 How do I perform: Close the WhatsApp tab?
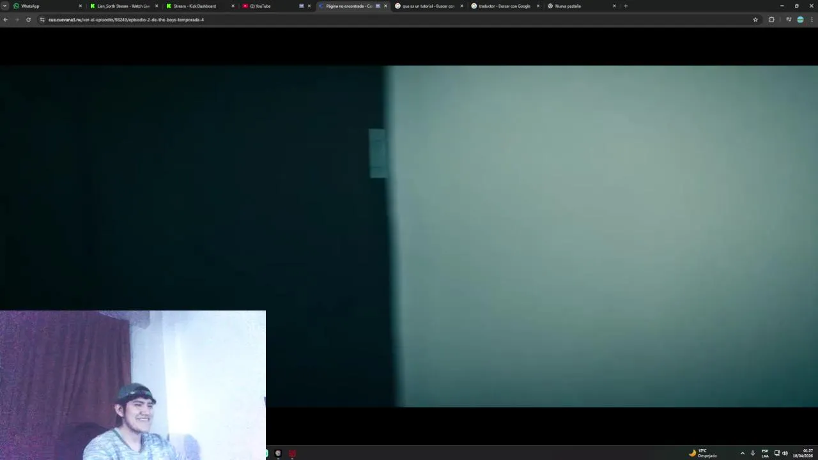[80, 6]
